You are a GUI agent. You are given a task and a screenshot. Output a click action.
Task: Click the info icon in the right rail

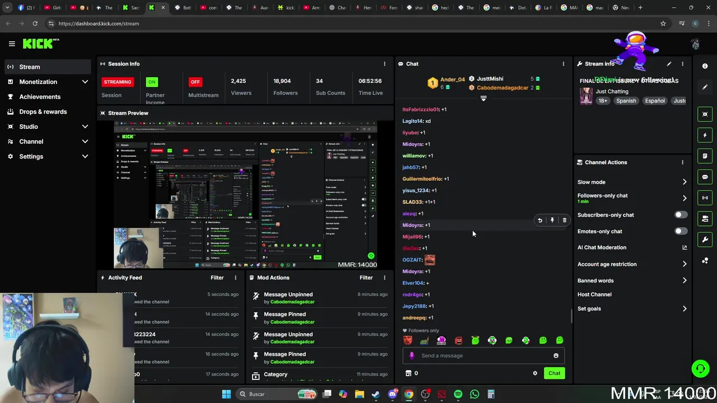(705, 66)
